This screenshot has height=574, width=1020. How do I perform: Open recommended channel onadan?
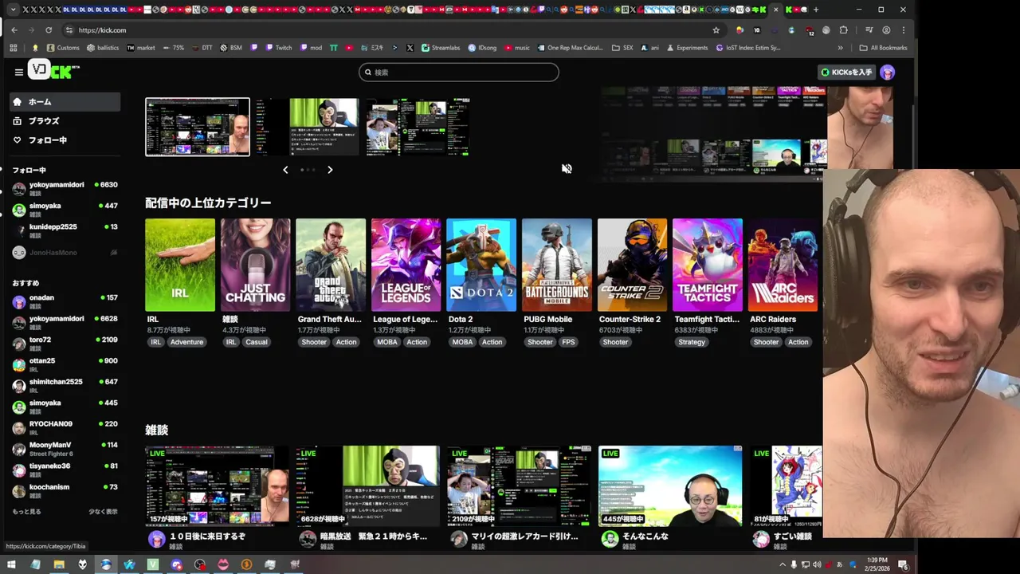click(65, 302)
